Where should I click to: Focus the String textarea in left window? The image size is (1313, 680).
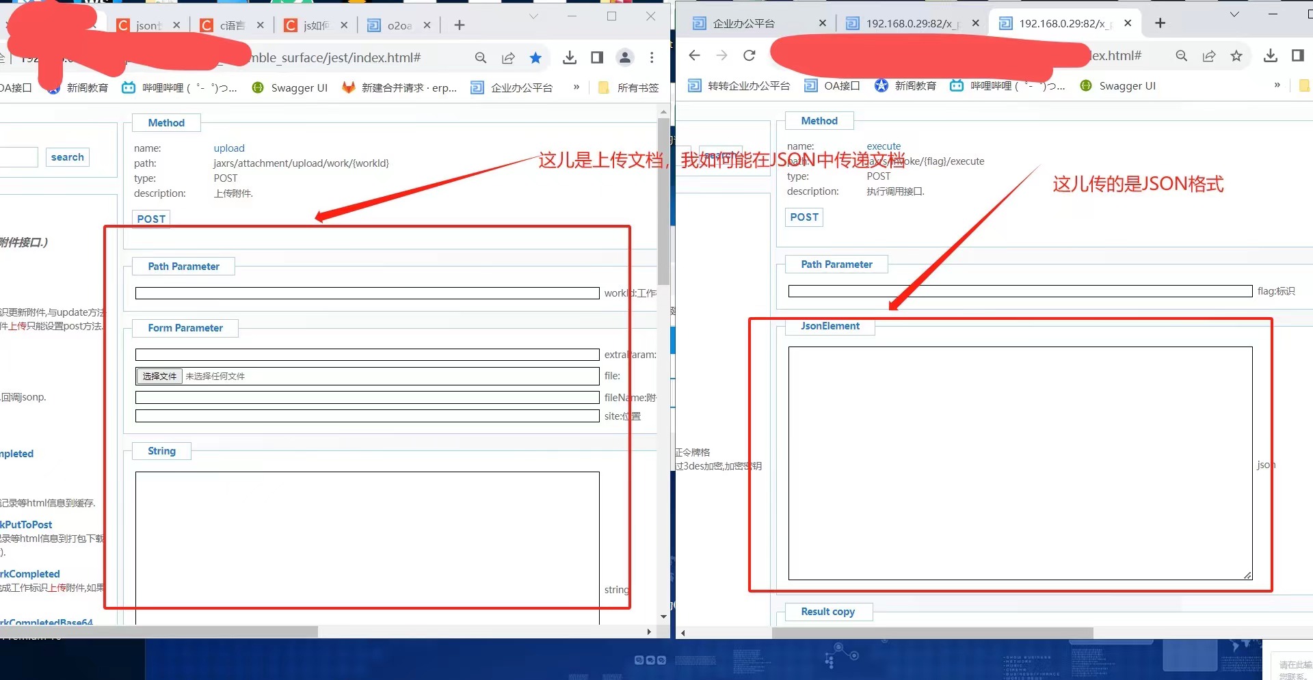pos(367,548)
